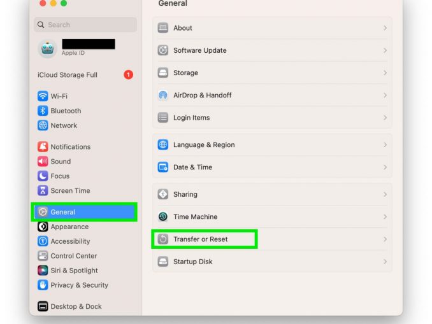432x324 pixels.
Task: Open Transfer or Reset via its chevron
Action: coord(385,239)
